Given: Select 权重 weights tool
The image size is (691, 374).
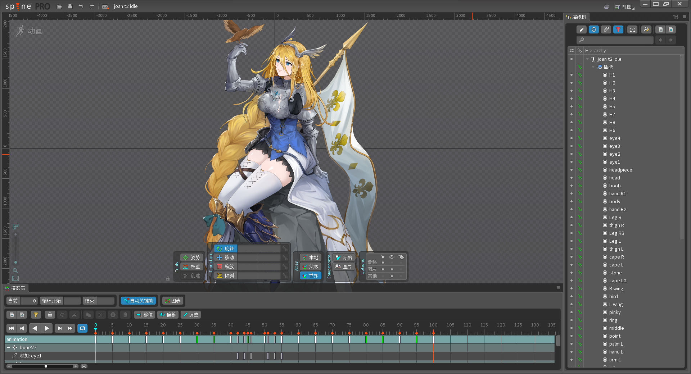Looking at the screenshot, I should pyautogui.click(x=192, y=266).
